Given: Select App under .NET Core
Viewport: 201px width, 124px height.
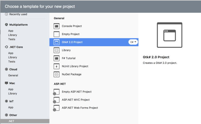Looking at the screenshot, I should click(11, 53).
